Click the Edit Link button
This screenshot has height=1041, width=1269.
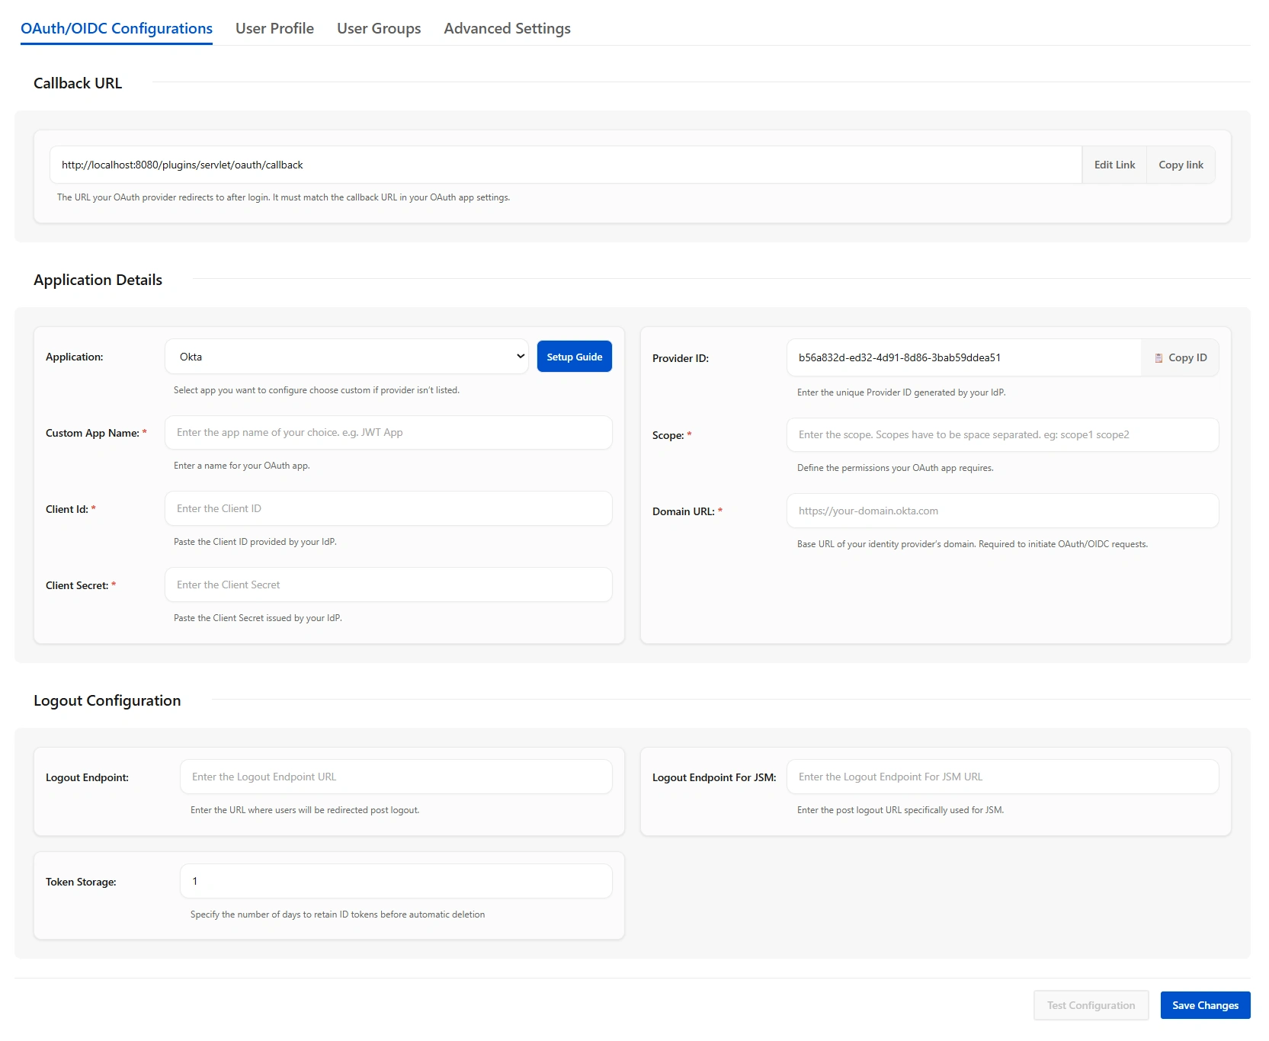1114,165
